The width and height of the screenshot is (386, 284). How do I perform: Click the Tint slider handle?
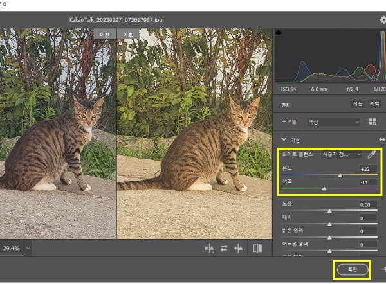point(324,189)
